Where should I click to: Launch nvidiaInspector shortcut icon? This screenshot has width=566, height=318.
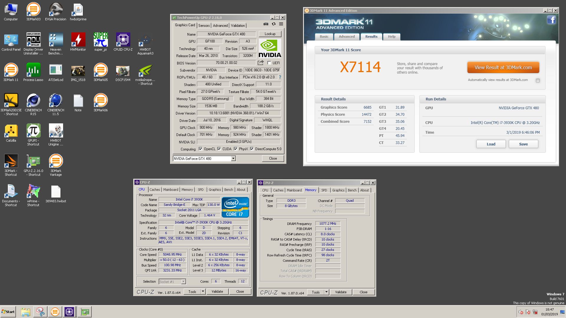coord(145,74)
